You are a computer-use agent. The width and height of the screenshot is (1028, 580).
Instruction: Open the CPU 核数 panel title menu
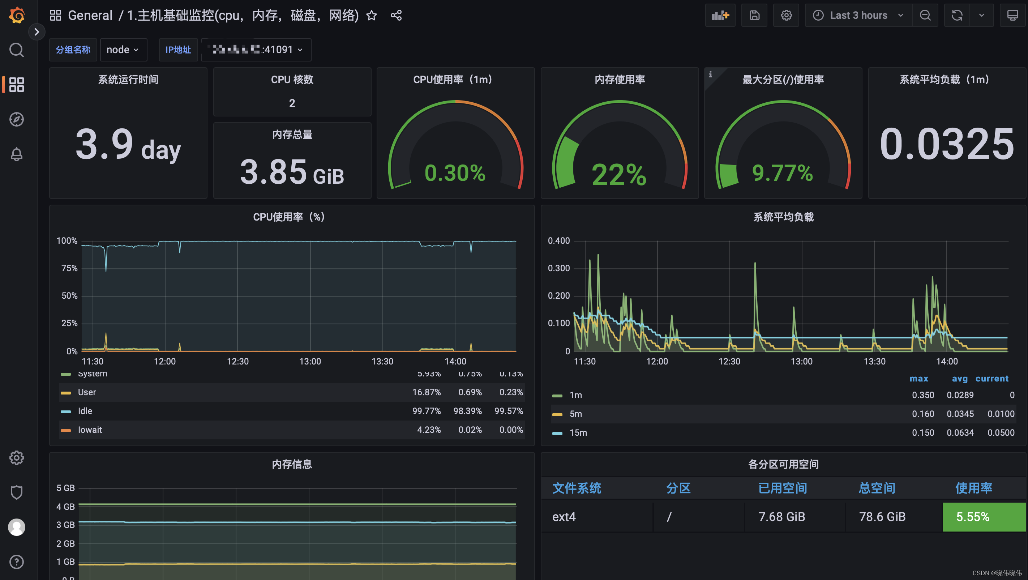click(x=292, y=80)
